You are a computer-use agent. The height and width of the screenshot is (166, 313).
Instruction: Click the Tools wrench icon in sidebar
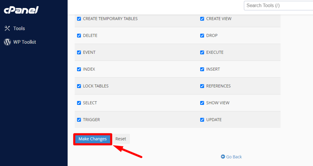pos(7,28)
